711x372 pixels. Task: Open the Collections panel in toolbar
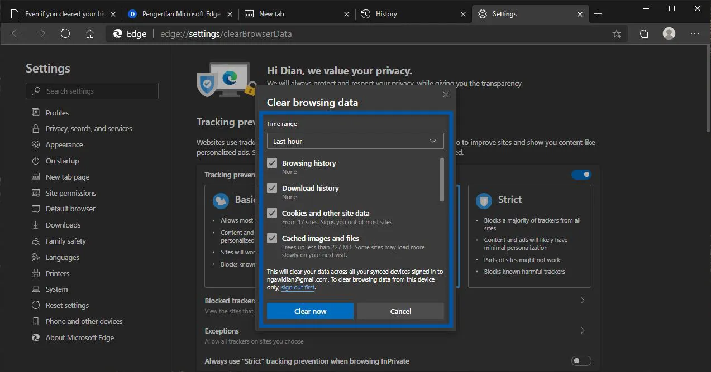tap(643, 33)
